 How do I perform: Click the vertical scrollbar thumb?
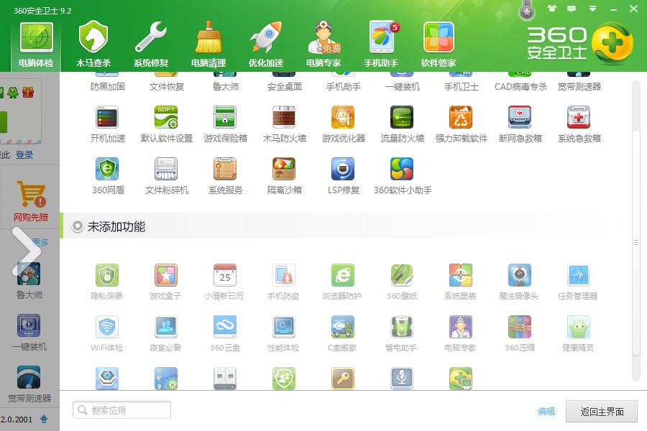tap(636, 243)
